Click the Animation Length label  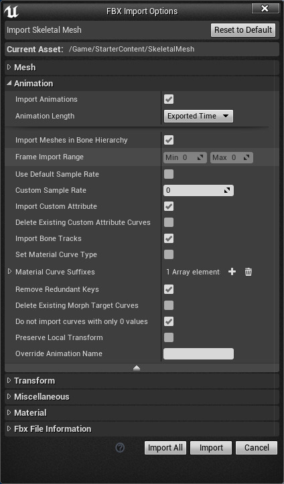(x=45, y=116)
